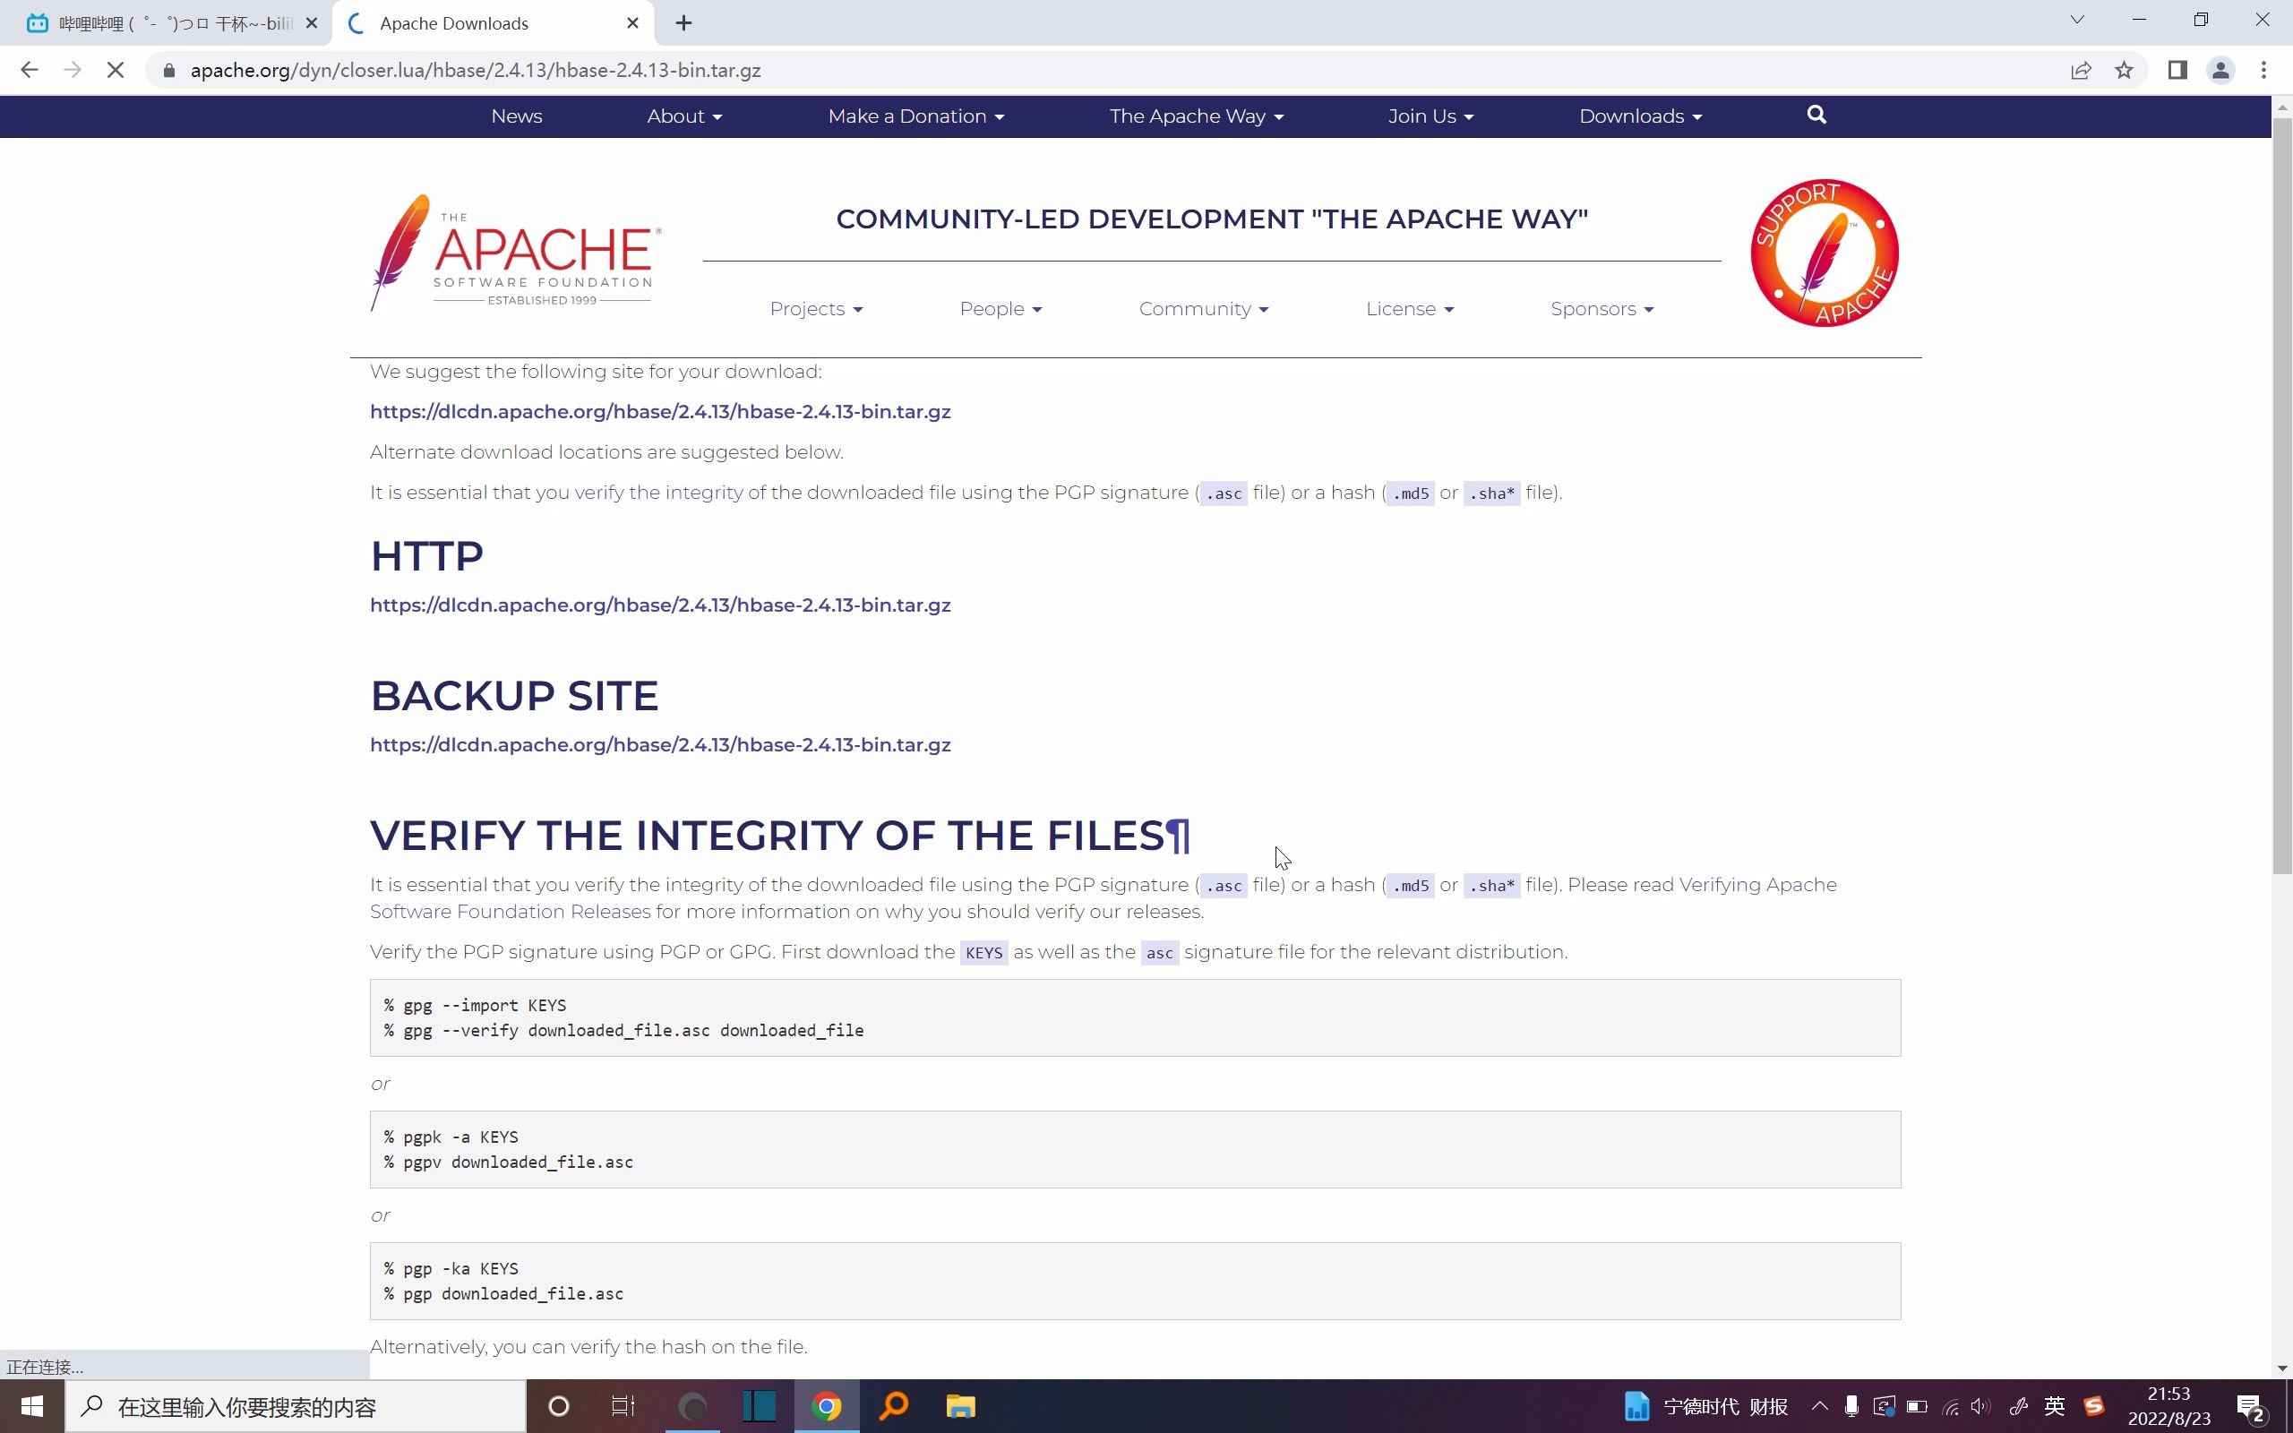Open a new tab with plus button
Image resolution: width=2293 pixels, height=1433 pixels.
click(x=683, y=22)
